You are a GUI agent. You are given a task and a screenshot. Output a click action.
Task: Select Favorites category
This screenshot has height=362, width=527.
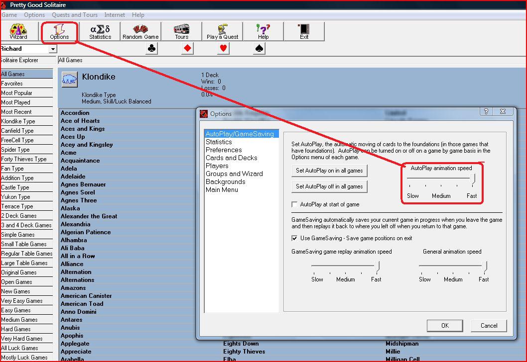point(26,84)
